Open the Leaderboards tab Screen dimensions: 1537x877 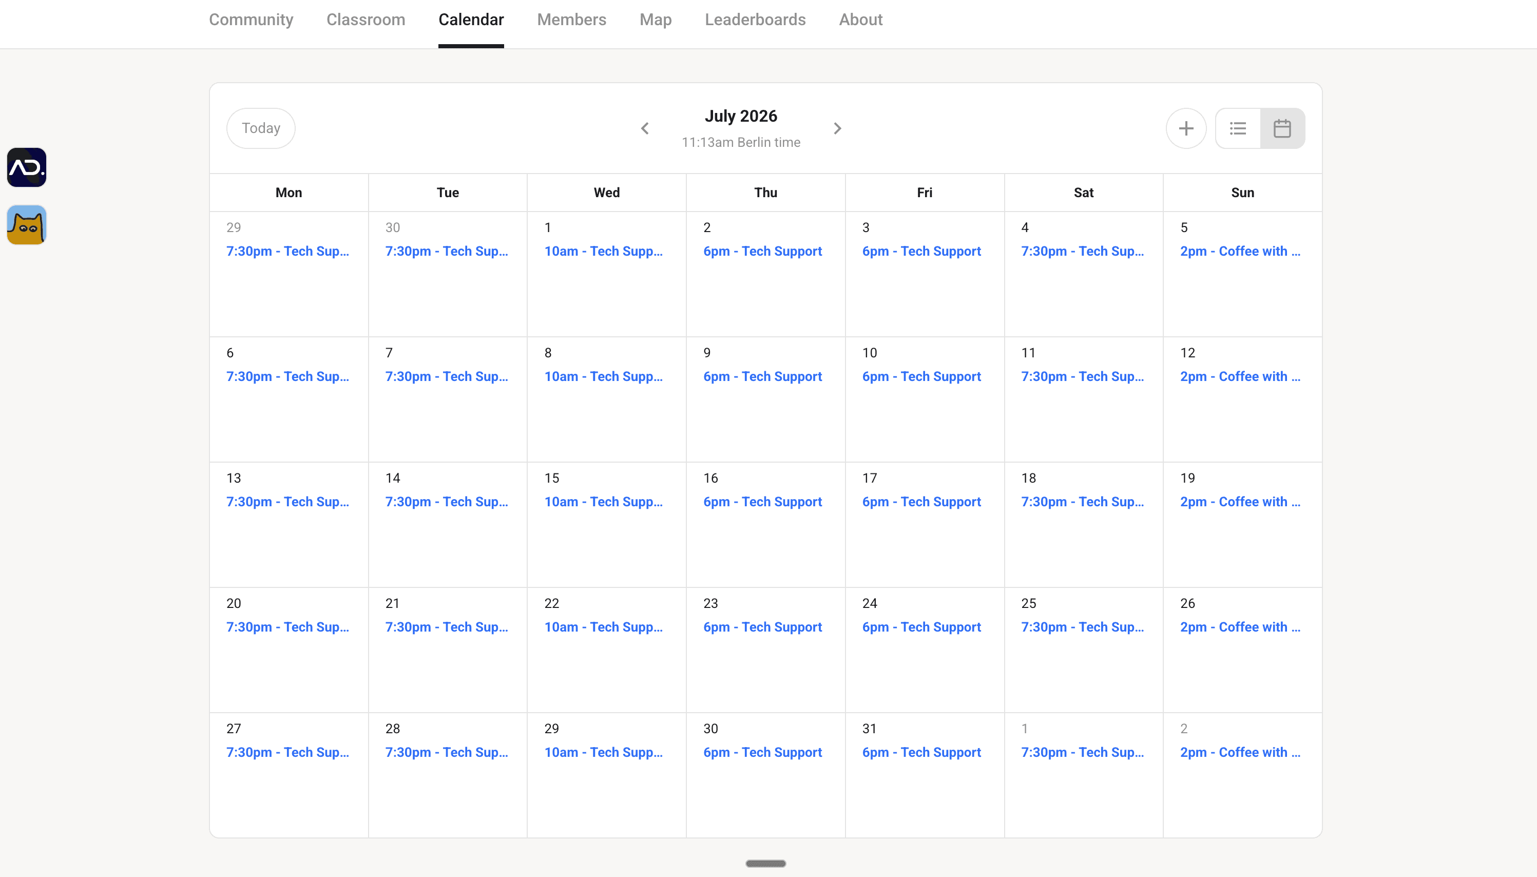pos(755,20)
